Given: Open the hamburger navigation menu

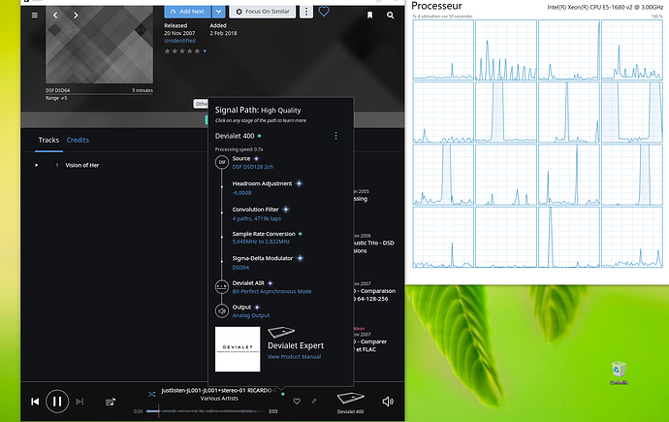Looking at the screenshot, I should (35, 15).
